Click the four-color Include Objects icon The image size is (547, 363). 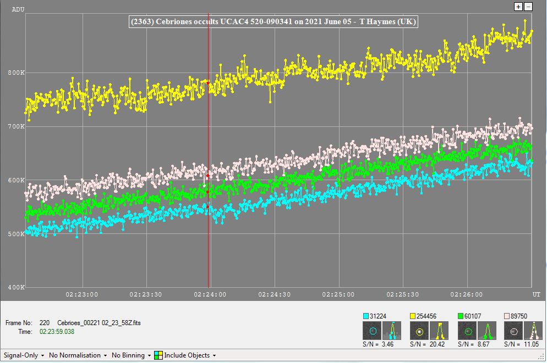(x=158, y=355)
